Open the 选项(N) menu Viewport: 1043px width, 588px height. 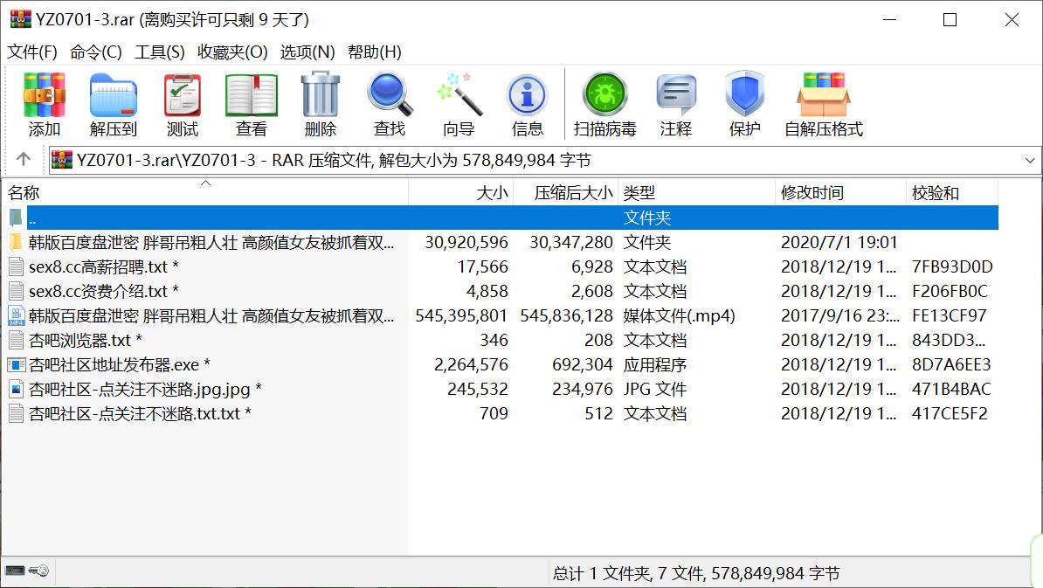point(307,52)
